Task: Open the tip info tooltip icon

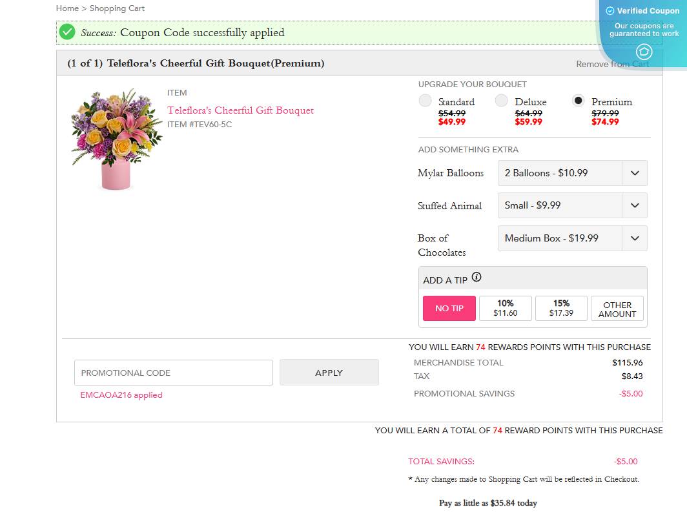Action: tap(477, 276)
